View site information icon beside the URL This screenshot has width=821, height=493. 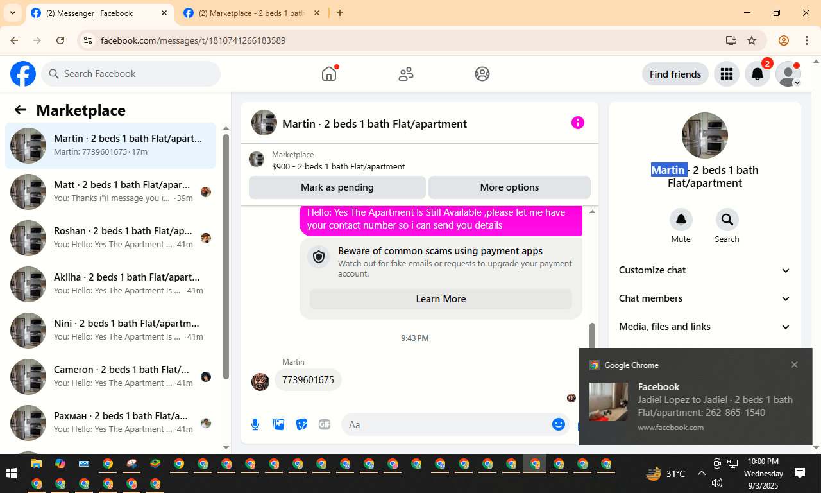[89, 40]
